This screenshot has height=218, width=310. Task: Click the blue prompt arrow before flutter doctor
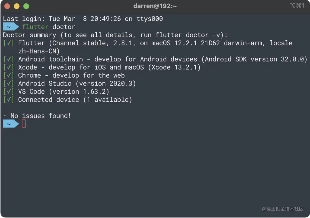(x=11, y=27)
